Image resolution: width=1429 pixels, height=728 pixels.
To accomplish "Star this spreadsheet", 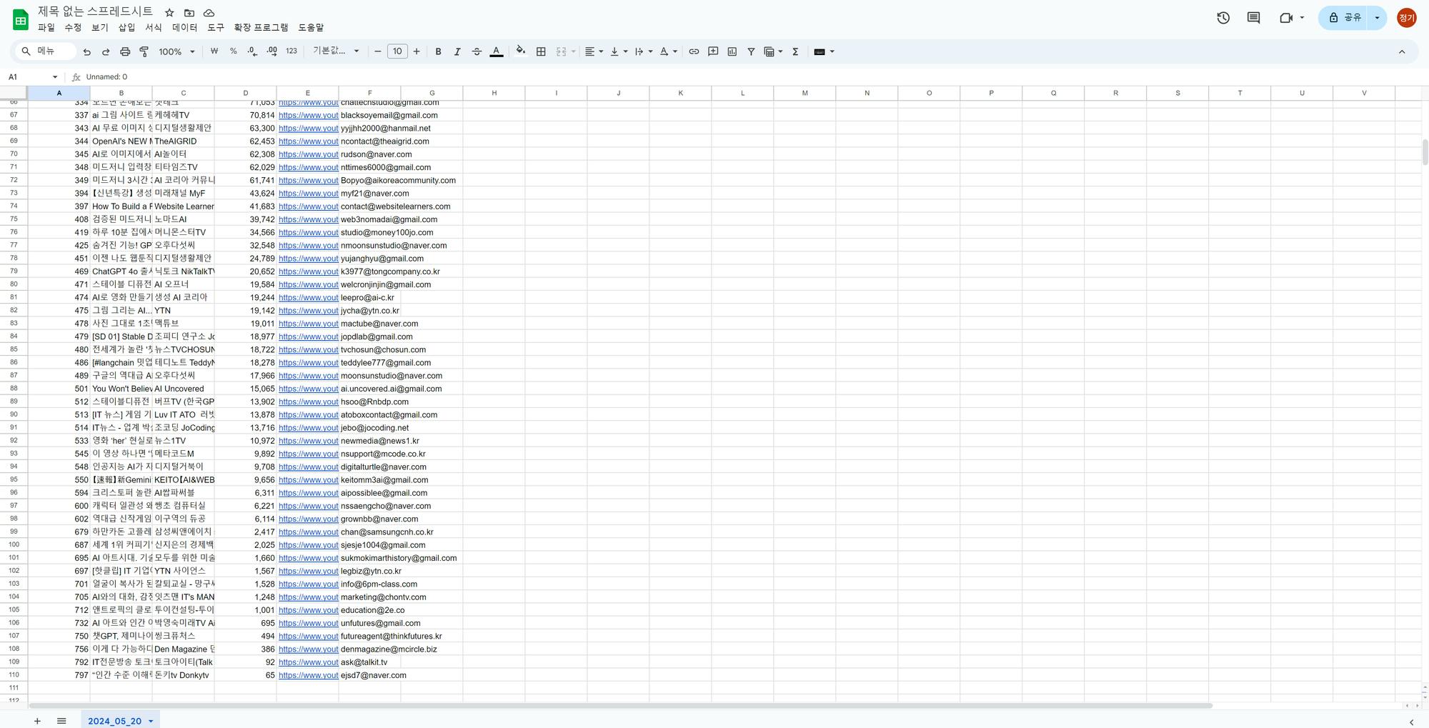I will click(x=169, y=13).
